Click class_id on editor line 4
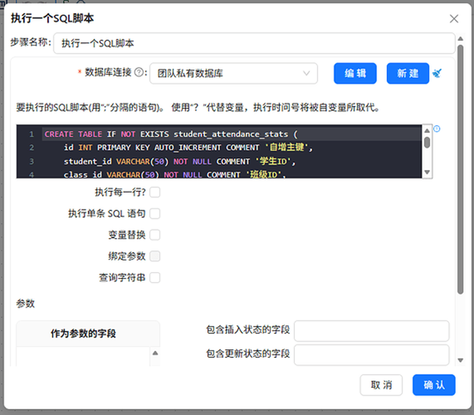 pyautogui.click(x=83, y=175)
